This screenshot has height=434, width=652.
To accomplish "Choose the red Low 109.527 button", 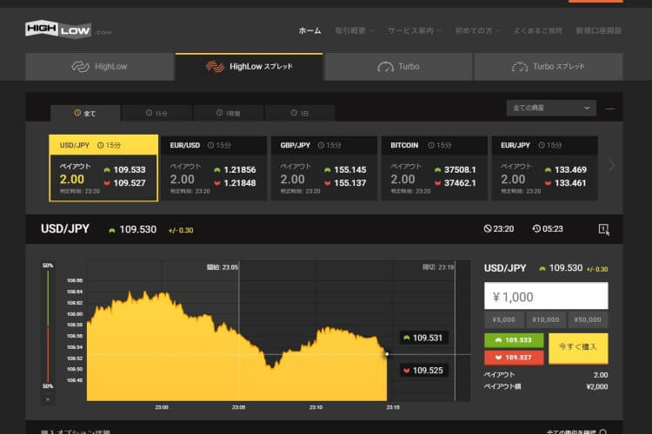I will pos(514,358).
